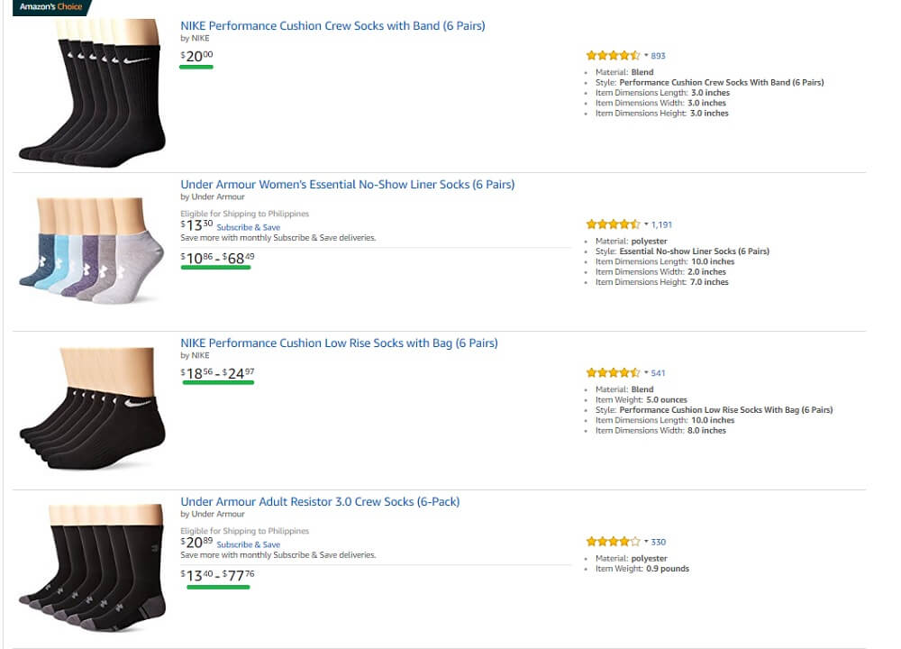Open the 1,191 reviews count
The image size is (901, 649).
pos(661,224)
